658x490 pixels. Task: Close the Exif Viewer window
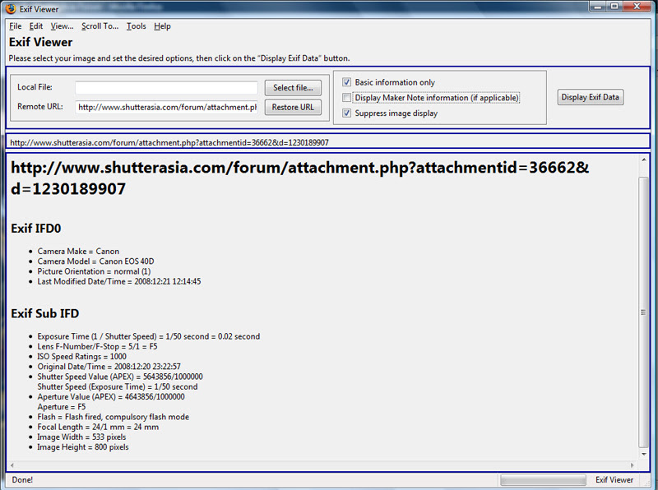637,7
